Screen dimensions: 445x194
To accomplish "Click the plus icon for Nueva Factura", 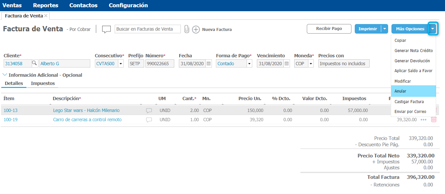I will pyautogui.click(x=196, y=29).
